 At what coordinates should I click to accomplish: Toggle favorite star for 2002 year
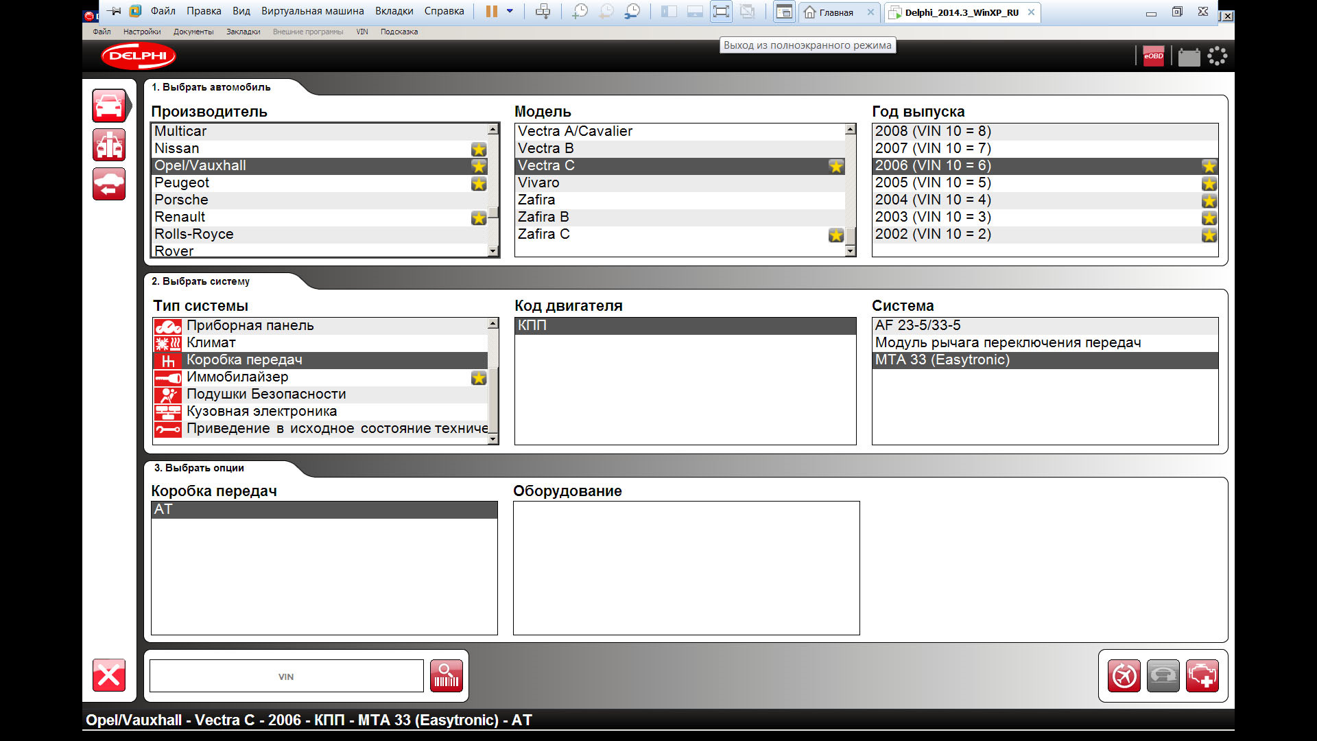[1209, 235]
